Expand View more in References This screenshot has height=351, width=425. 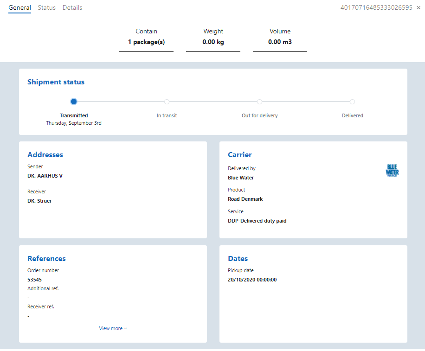[113, 328]
